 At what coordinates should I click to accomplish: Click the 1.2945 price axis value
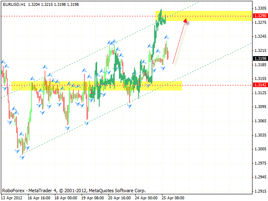coord(260,177)
